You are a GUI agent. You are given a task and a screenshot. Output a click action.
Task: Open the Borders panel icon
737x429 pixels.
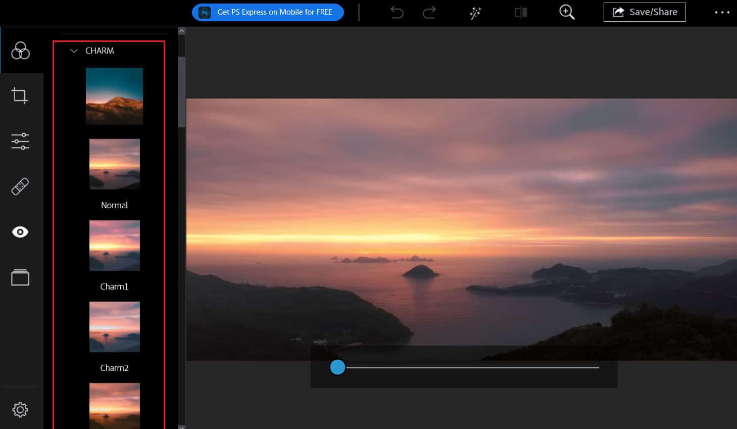[20, 277]
